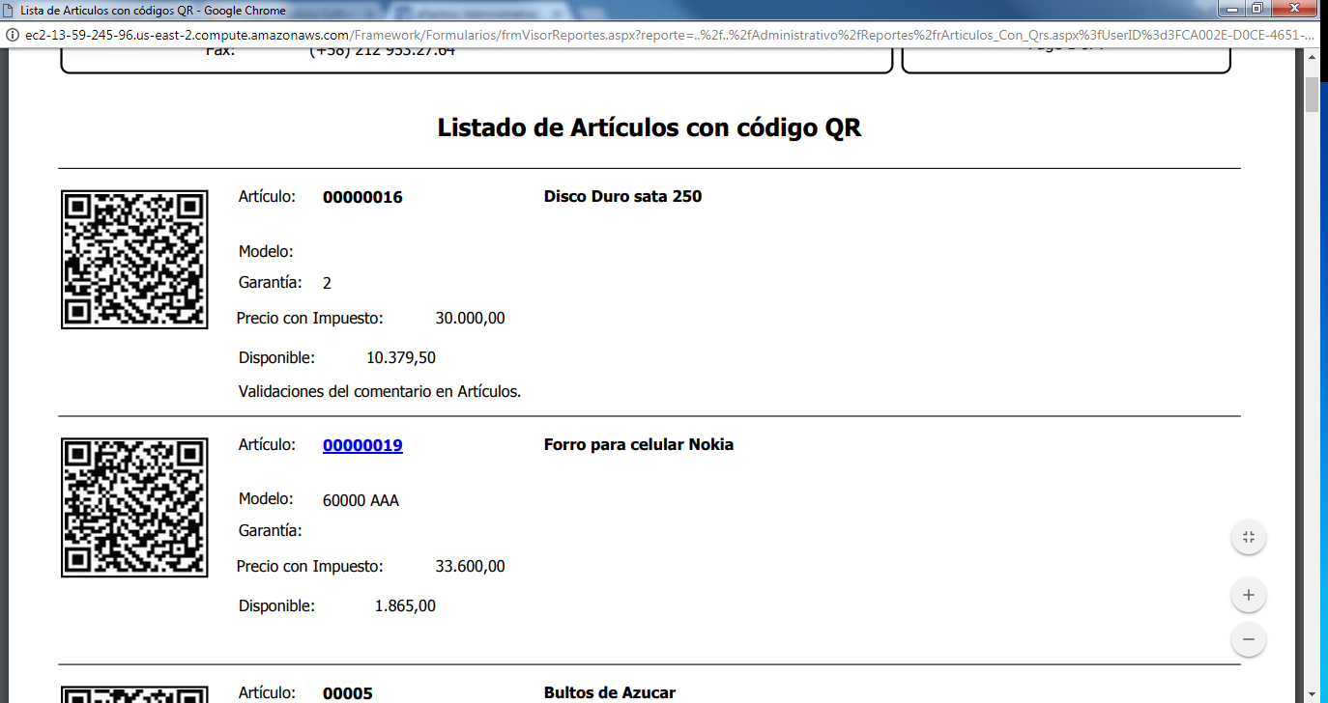Select the QR code for Disco Duro sata 250
This screenshot has width=1328, height=703.
134,258
